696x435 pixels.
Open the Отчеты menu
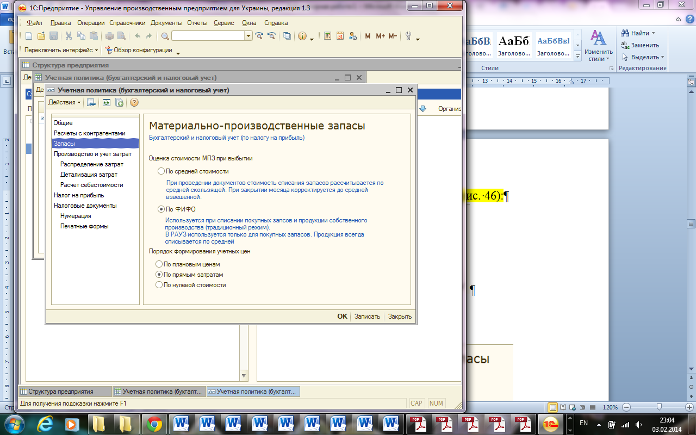point(197,23)
